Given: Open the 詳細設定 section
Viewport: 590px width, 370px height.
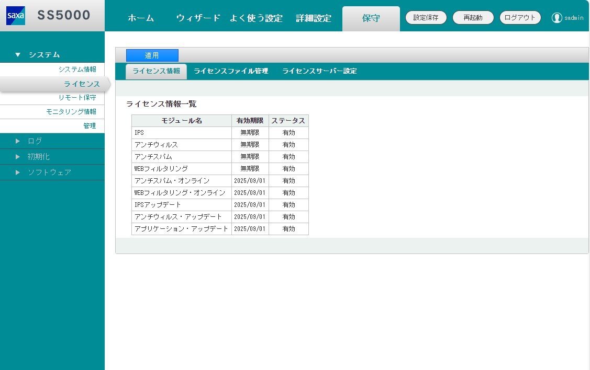Looking at the screenshot, I should click(313, 17).
